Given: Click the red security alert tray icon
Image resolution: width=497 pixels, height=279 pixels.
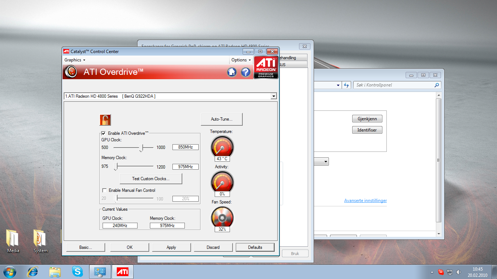Looking at the screenshot, I should coord(441,272).
